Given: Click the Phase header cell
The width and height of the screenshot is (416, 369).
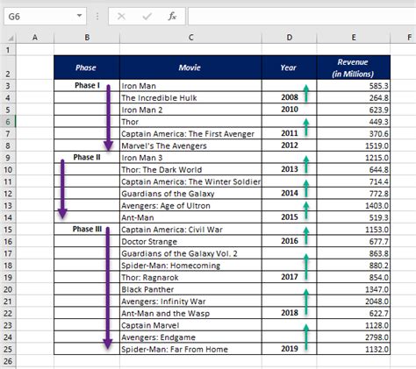Looking at the screenshot, I should pyautogui.click(x=87, y=67).
